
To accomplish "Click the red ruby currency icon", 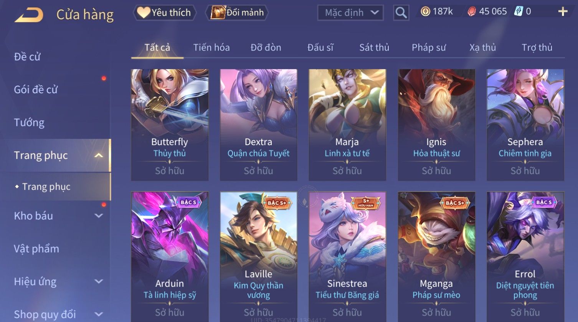I will click(471, 12).
